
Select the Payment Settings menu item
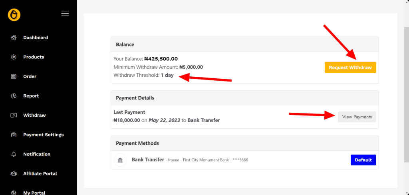43,135
